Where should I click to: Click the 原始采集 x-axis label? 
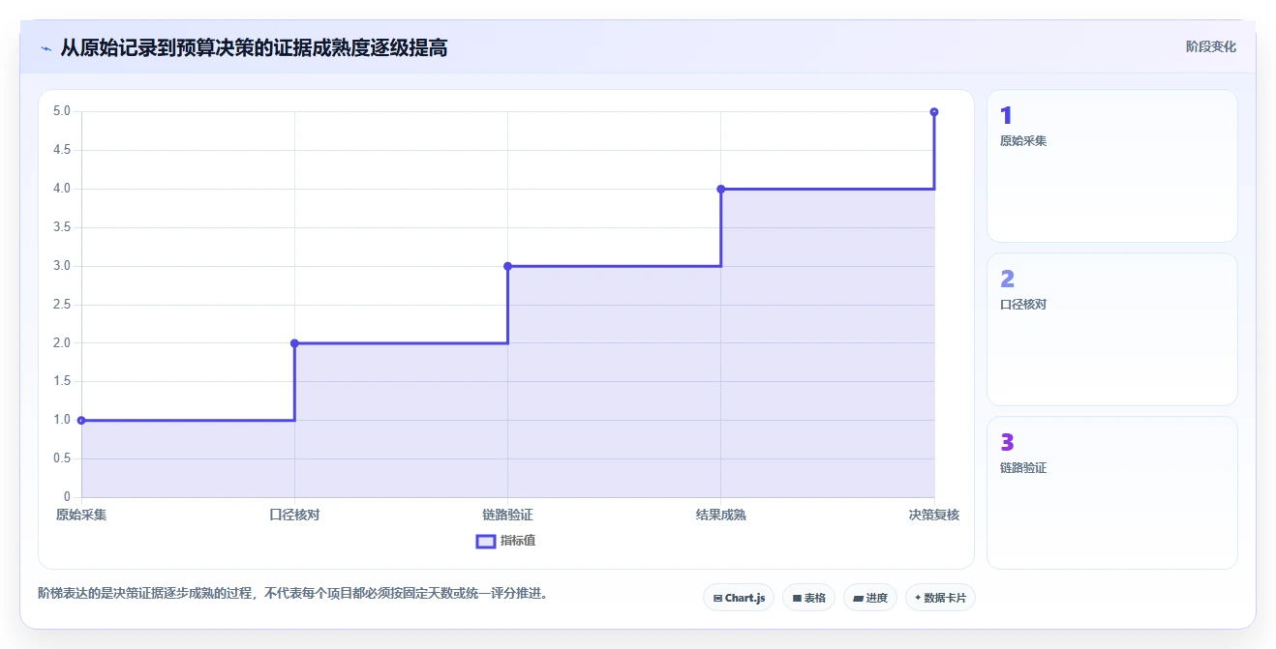pyautogui.click(x=81, y=515)
